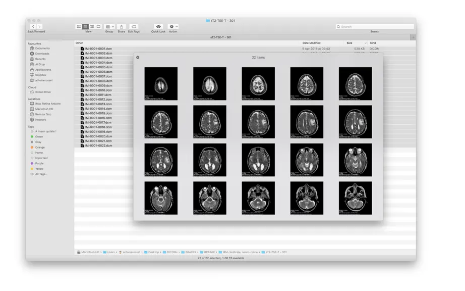Screen dimensions: 465x291
Task: Switch to gallery view mode
Action: pos(98,27)
